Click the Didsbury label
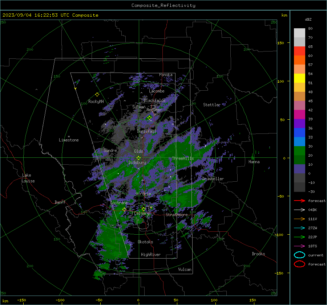327x305 pixels. (x=137, y=162)
